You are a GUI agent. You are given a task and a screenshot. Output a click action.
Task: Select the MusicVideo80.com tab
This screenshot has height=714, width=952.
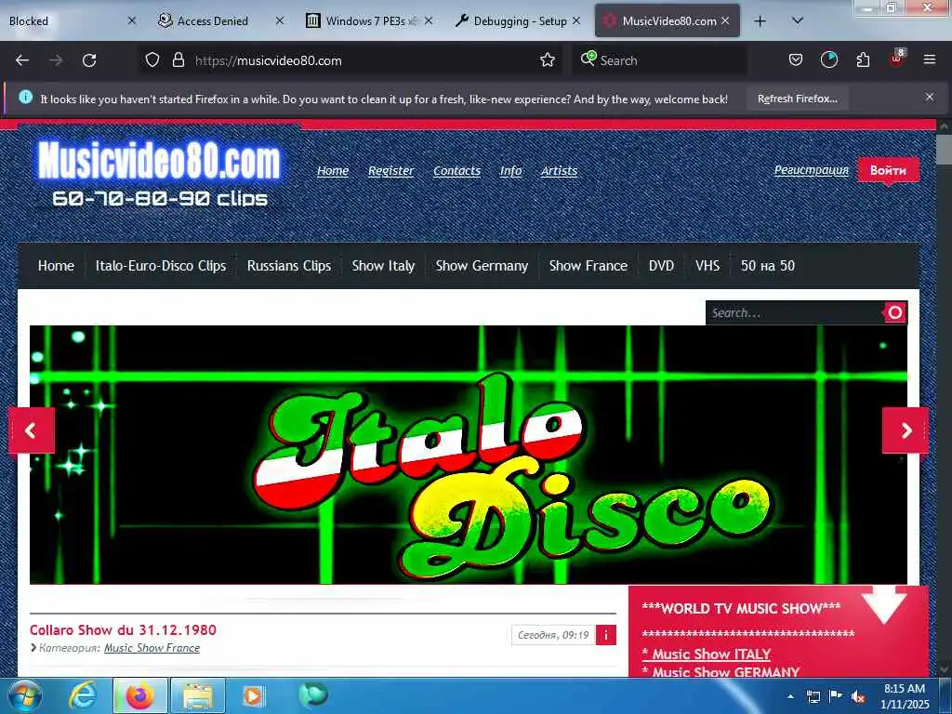tap(667, 21)
